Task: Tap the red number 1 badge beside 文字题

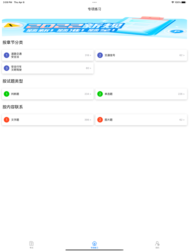Action: 7,120
